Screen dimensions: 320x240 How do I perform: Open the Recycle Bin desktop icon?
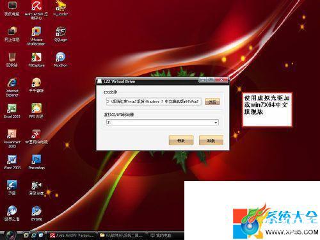[12, 60]
